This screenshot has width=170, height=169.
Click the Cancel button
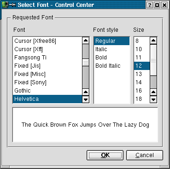pos(145,155)
